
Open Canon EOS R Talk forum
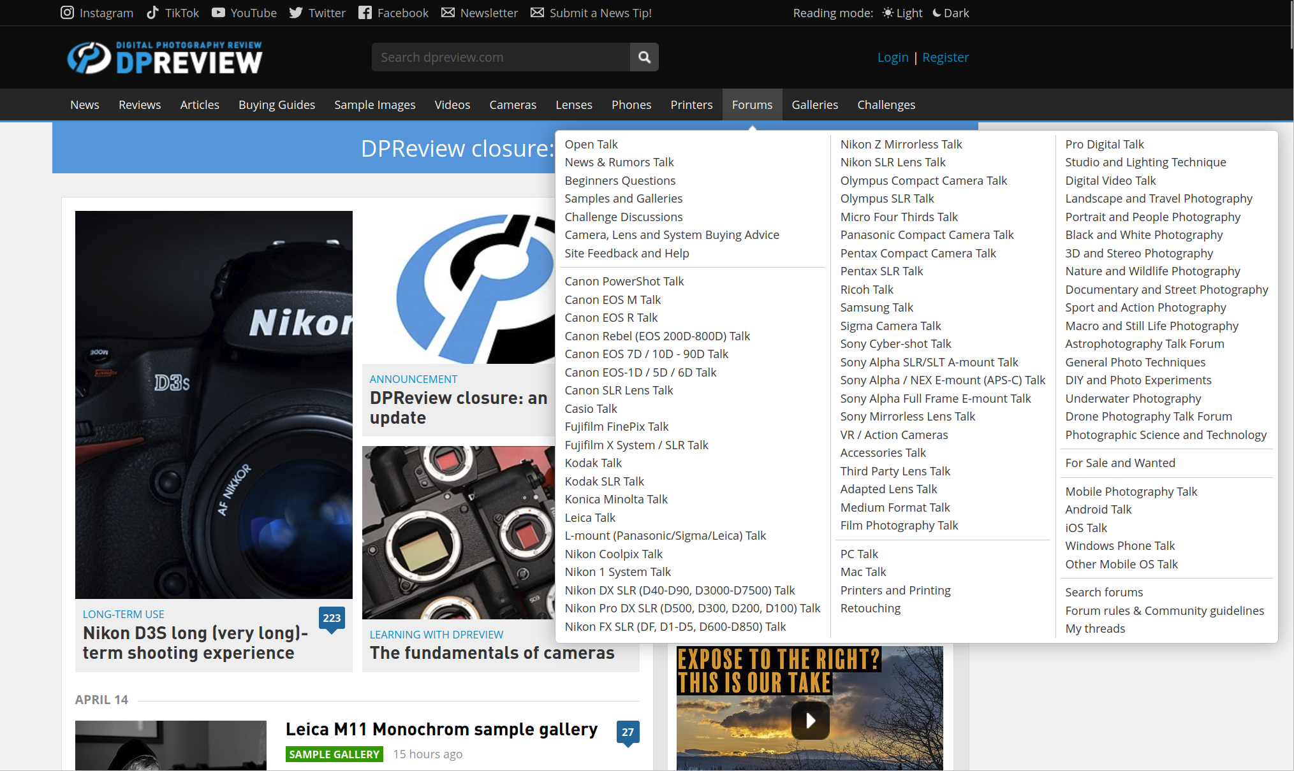[x=611, y=317]
